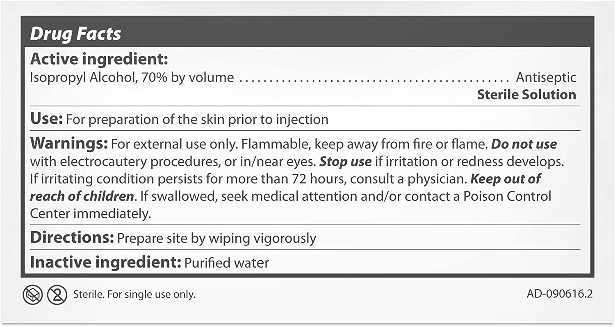
Task: Click the Inactive ingredient heading
Action: [105, 262]
